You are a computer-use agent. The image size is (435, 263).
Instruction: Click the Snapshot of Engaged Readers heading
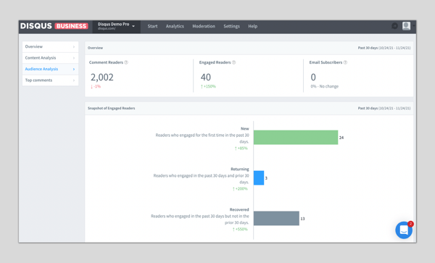click(111, 108)
